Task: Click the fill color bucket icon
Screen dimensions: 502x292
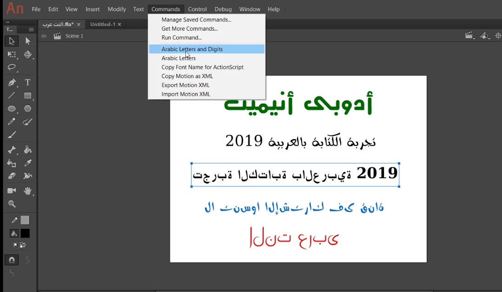Action: click(14, 234)
